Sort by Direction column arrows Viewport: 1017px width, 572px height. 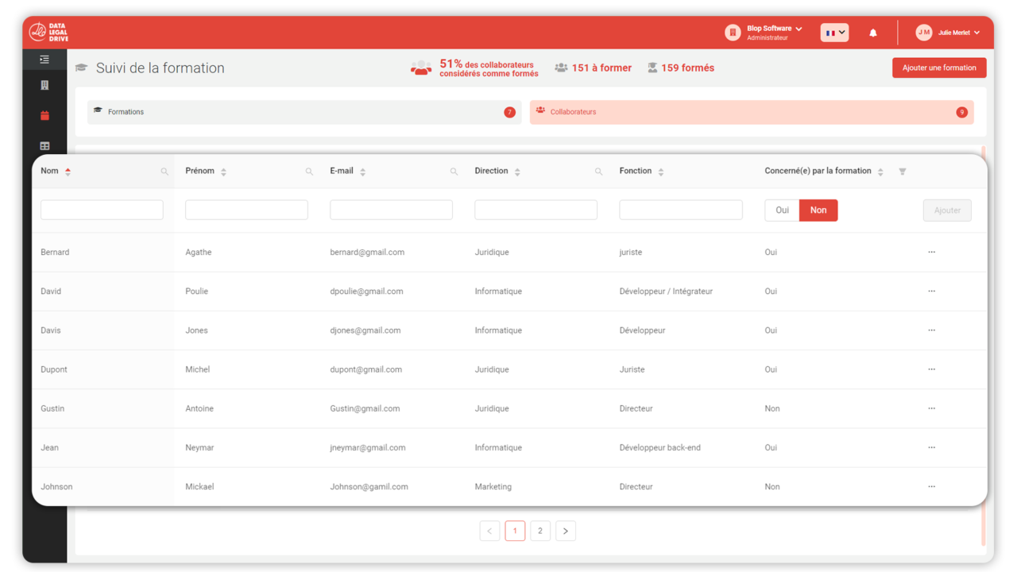[517, 172]
